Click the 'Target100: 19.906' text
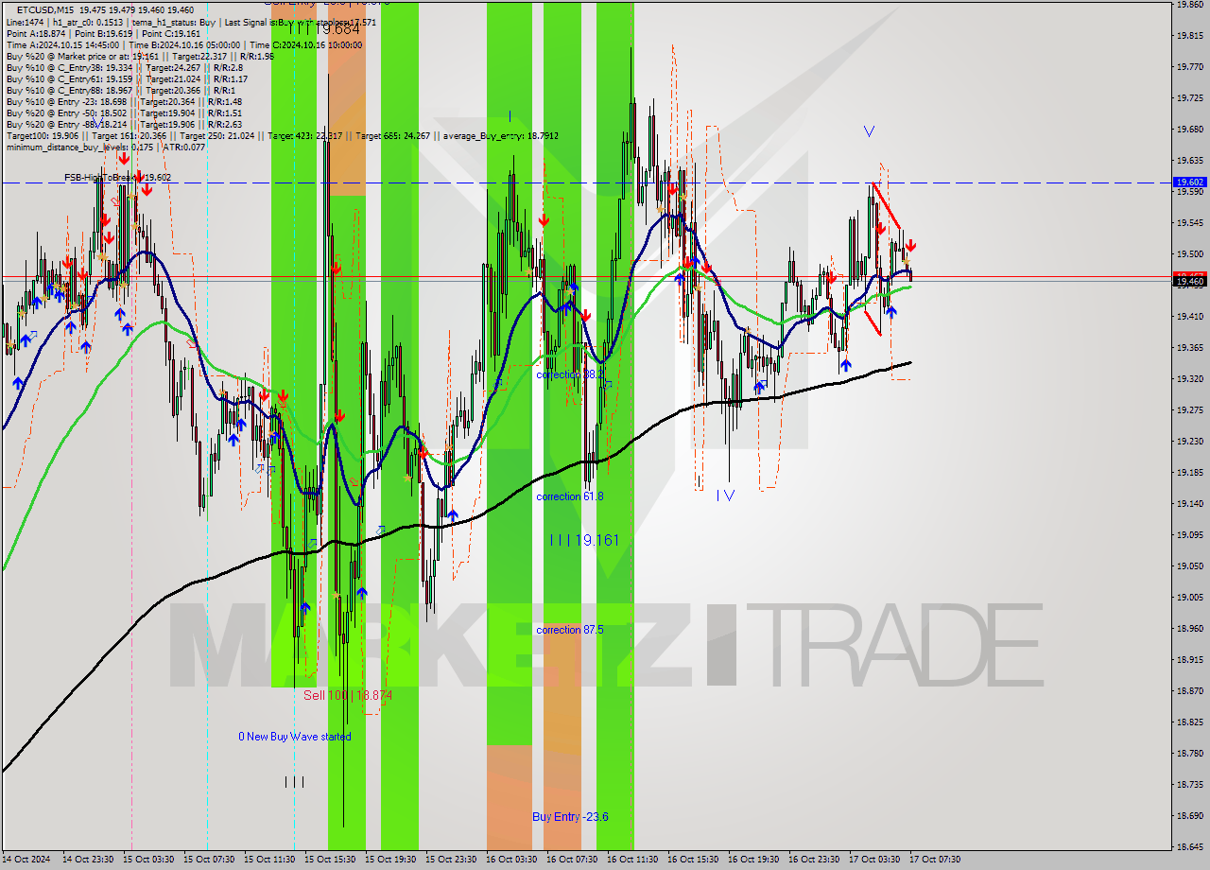This screenshot has height=870, width=1210. tap(42, 135)
